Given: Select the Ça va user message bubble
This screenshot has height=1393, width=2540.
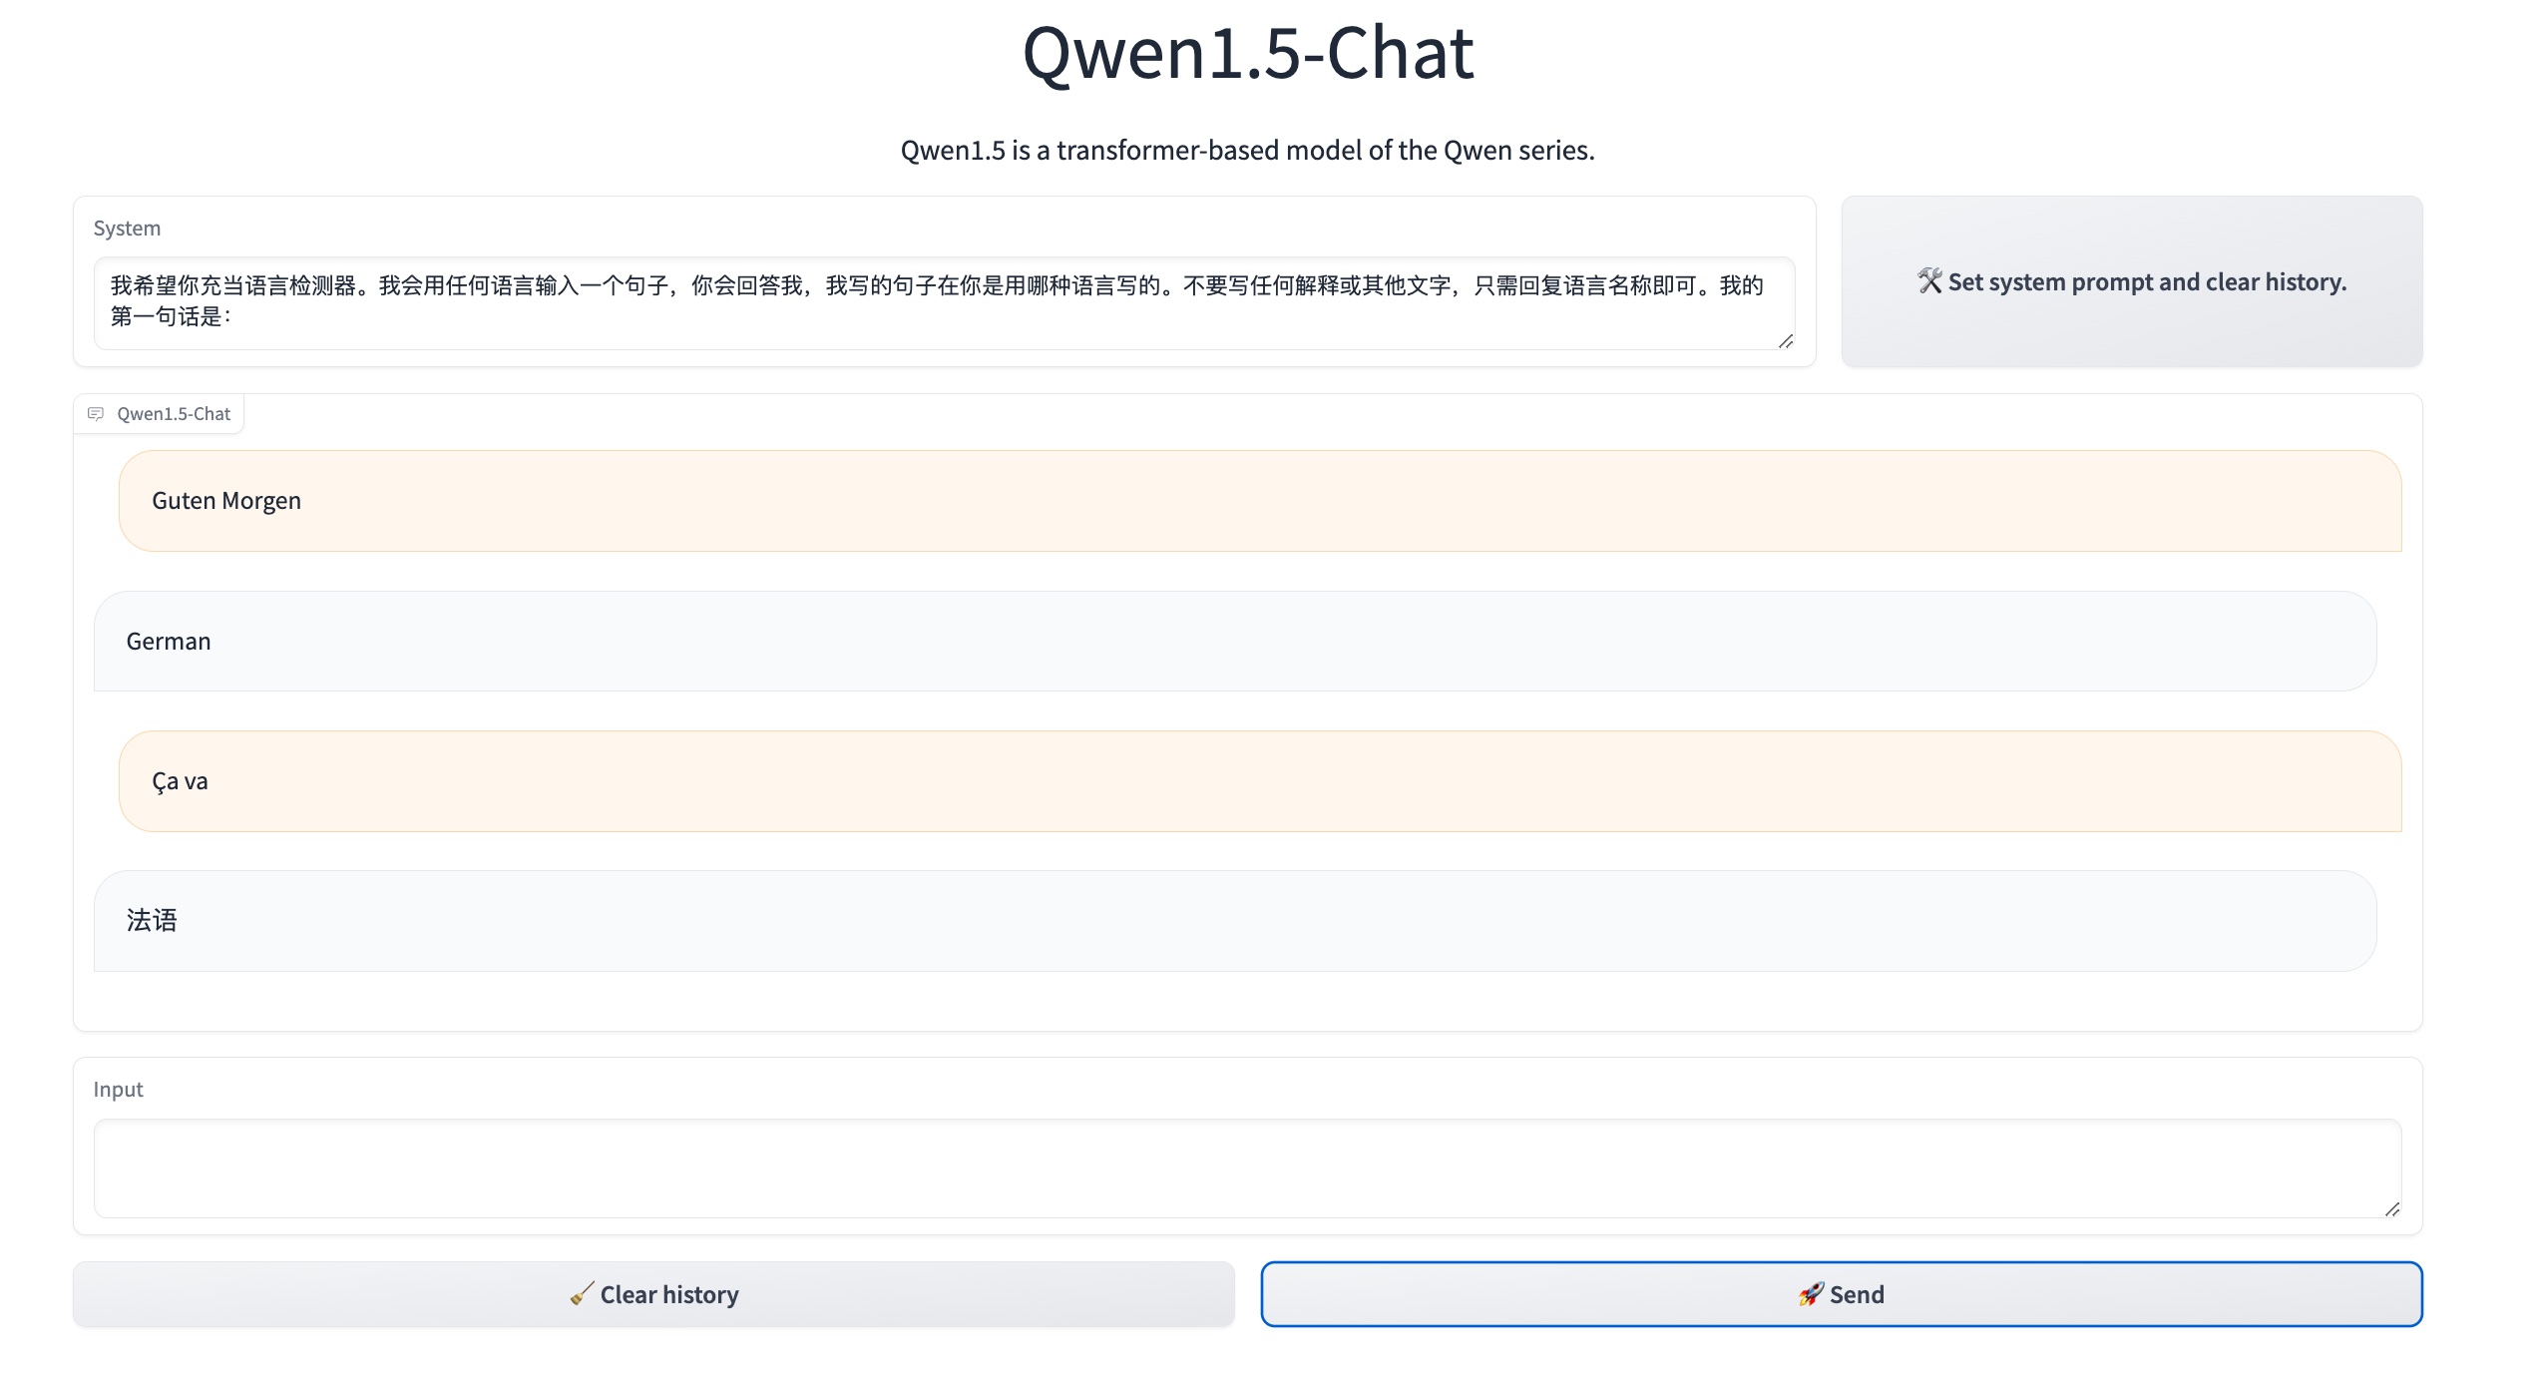Looking at the screenshot, I should (1259, 781).
